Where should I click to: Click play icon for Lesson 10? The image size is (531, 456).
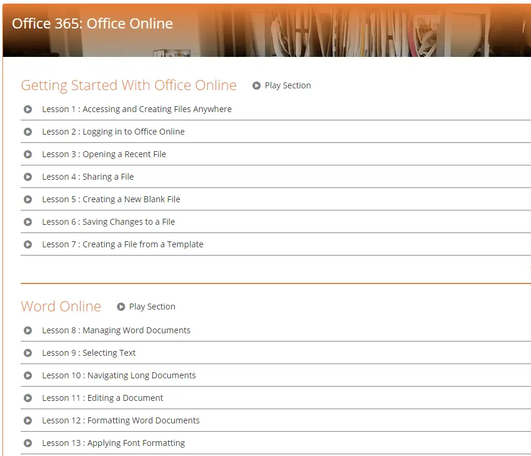click(x=28, y=375)
